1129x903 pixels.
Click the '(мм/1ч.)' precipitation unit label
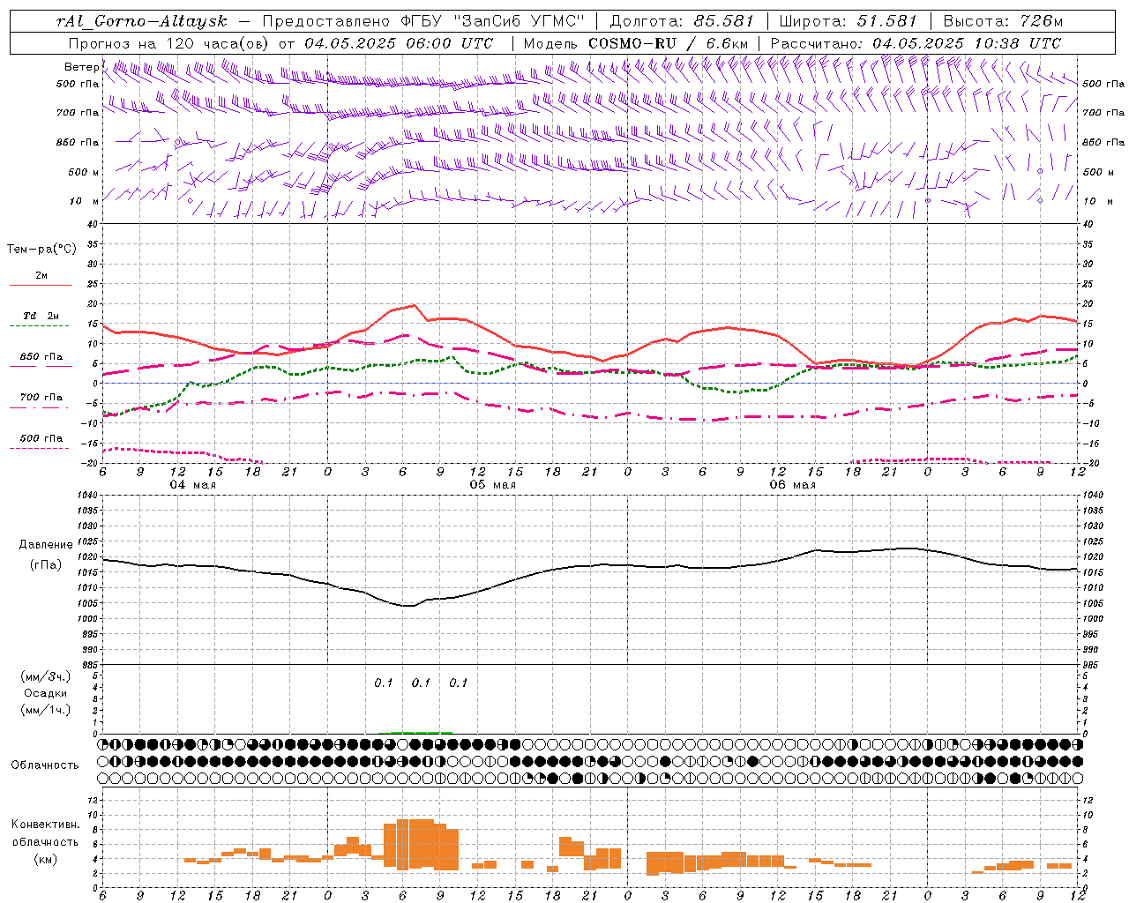coord(45,710)
